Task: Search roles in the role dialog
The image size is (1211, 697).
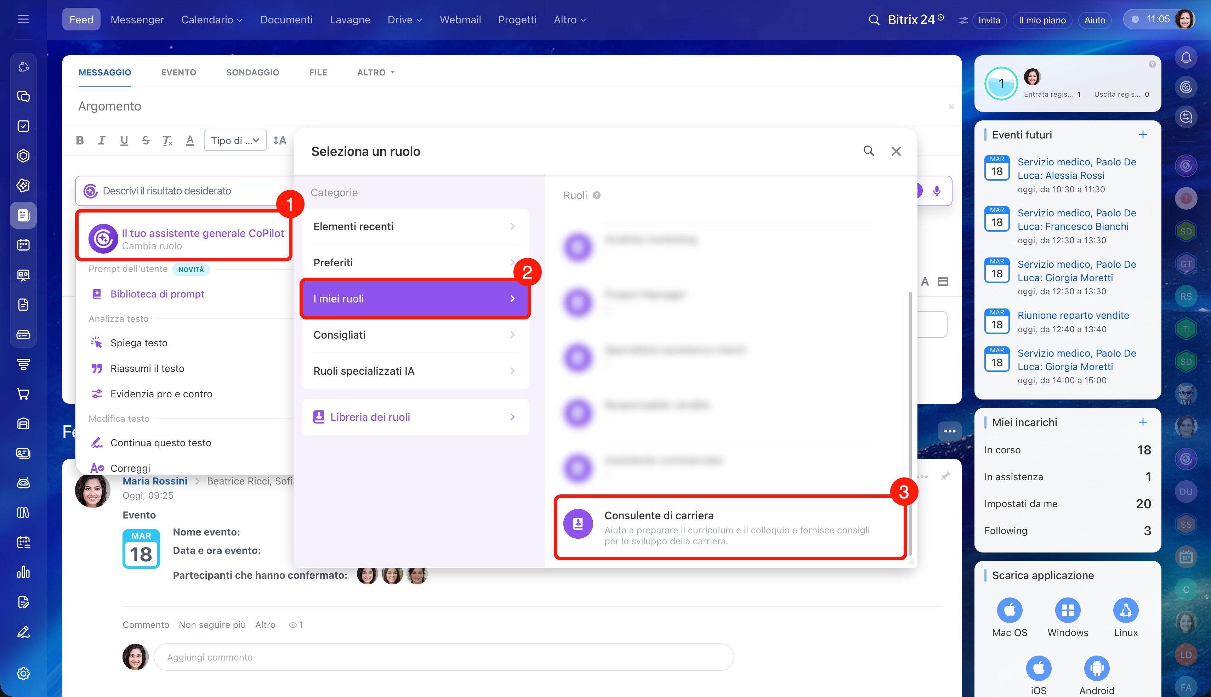Action: tap(869, 151)
